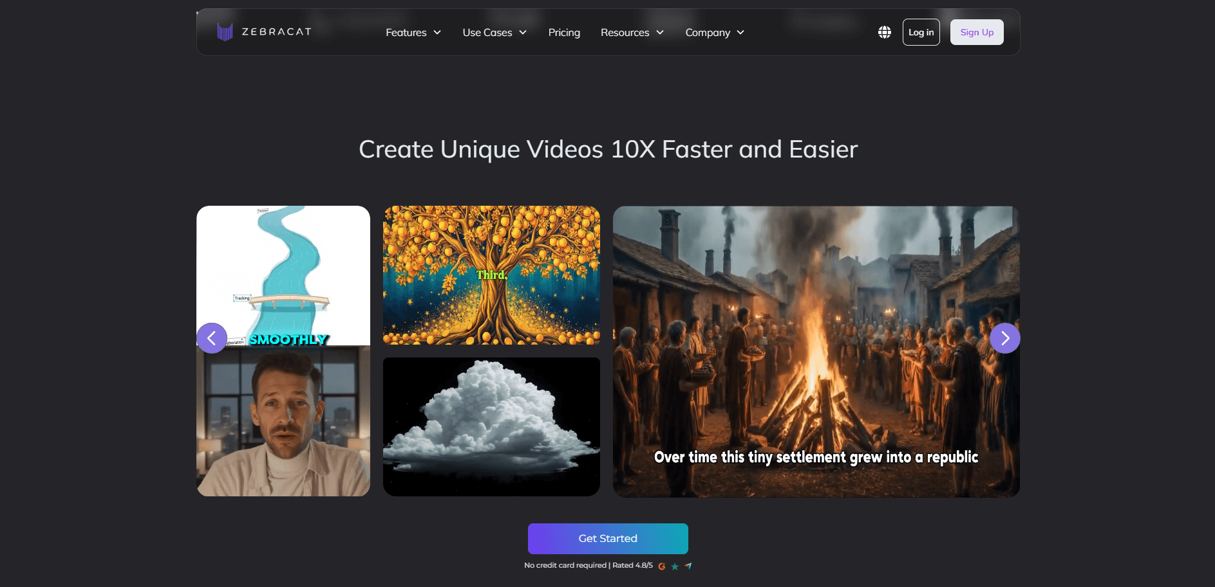The height and width of the screenshot is (587, 1215).
Task: Click the Get Started button
Action: [x=608, y=539]
